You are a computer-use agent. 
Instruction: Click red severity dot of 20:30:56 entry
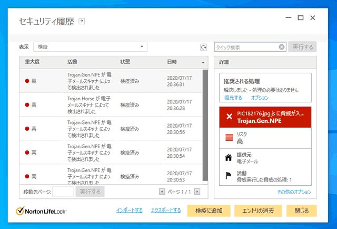click(27, 129)
